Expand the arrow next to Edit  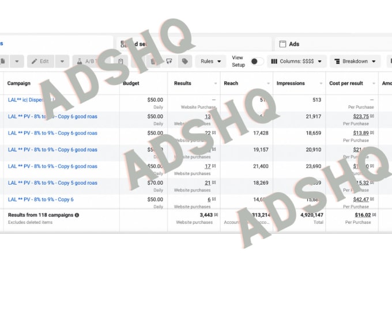click(x=62, y=62)
